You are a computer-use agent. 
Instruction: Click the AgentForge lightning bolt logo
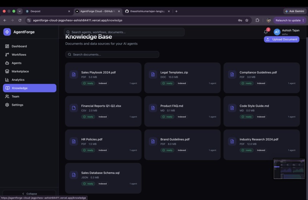click(7, 32)
